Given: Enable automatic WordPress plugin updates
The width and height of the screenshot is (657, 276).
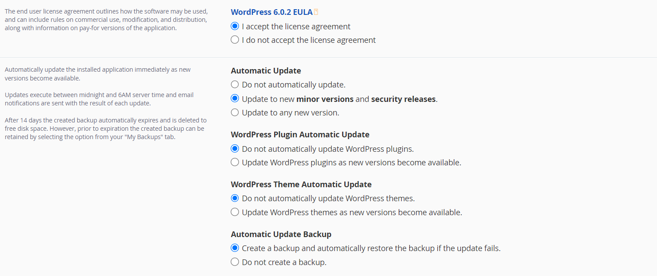Looking at the screenshot, I should [x=235, y=162].
